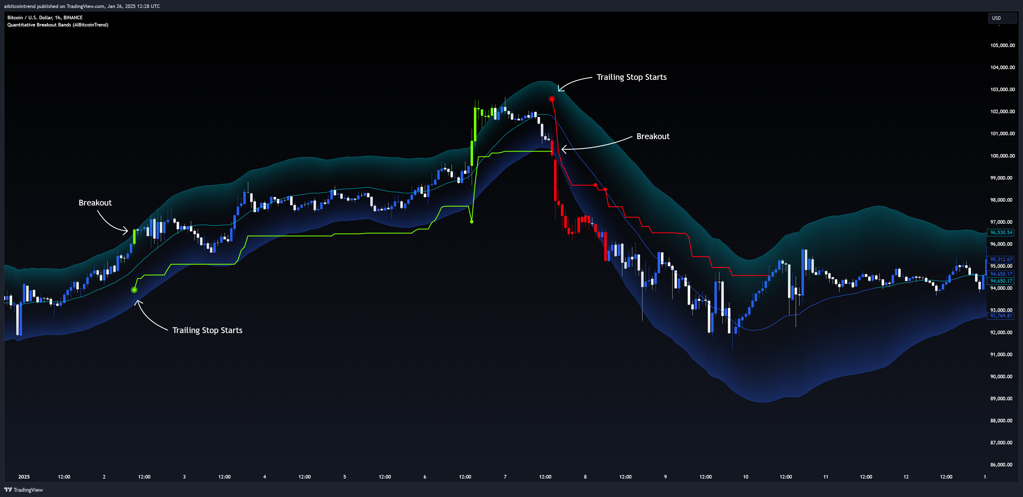Click the red trailing stop start dot
The width and height of the screenshot is (1023, 497).
(x=552, y=99)
